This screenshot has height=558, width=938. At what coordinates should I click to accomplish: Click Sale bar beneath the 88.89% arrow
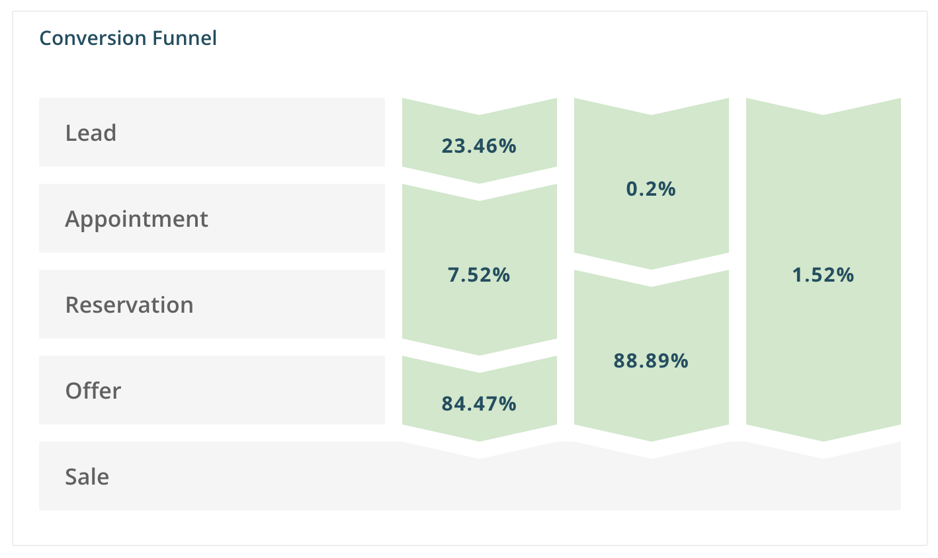coord(651,486)
